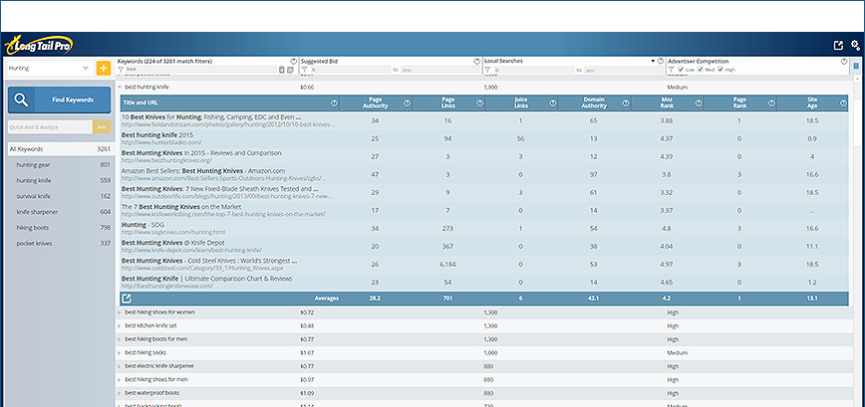Click the Suggested Bid minimum field
Viewport: 865px width, 407px height.
pos(351,70)
